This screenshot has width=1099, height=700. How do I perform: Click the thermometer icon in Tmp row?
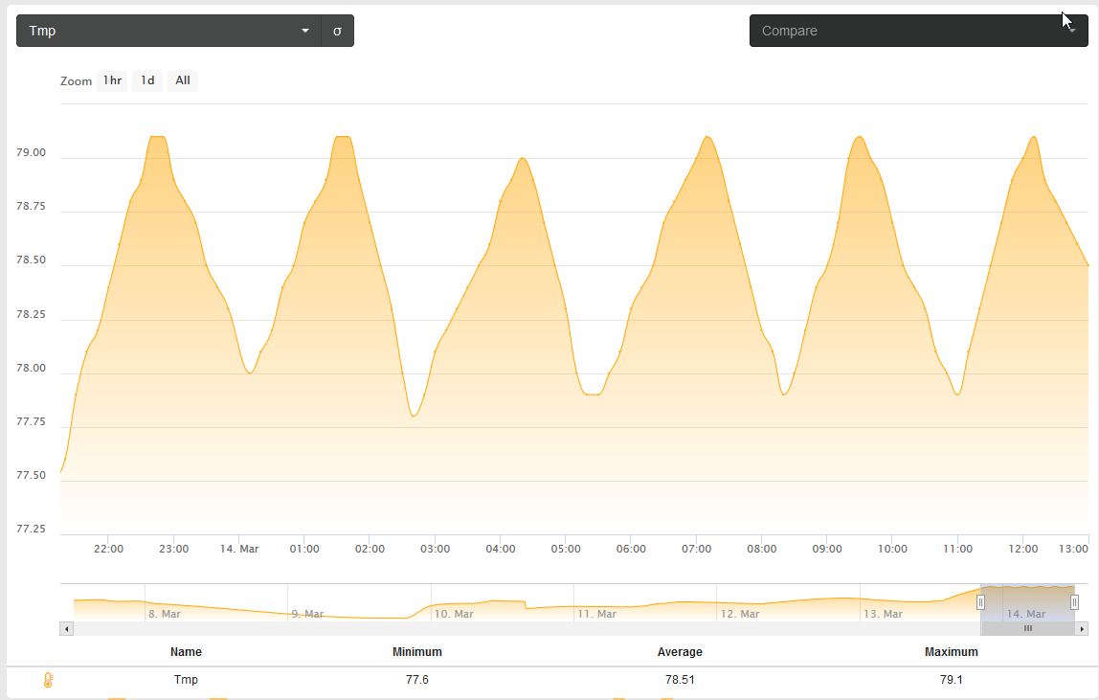48,680
